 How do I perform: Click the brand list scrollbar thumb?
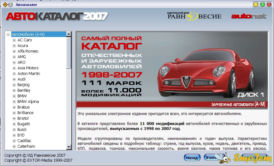pyautogui.click(x=69, y=53)
